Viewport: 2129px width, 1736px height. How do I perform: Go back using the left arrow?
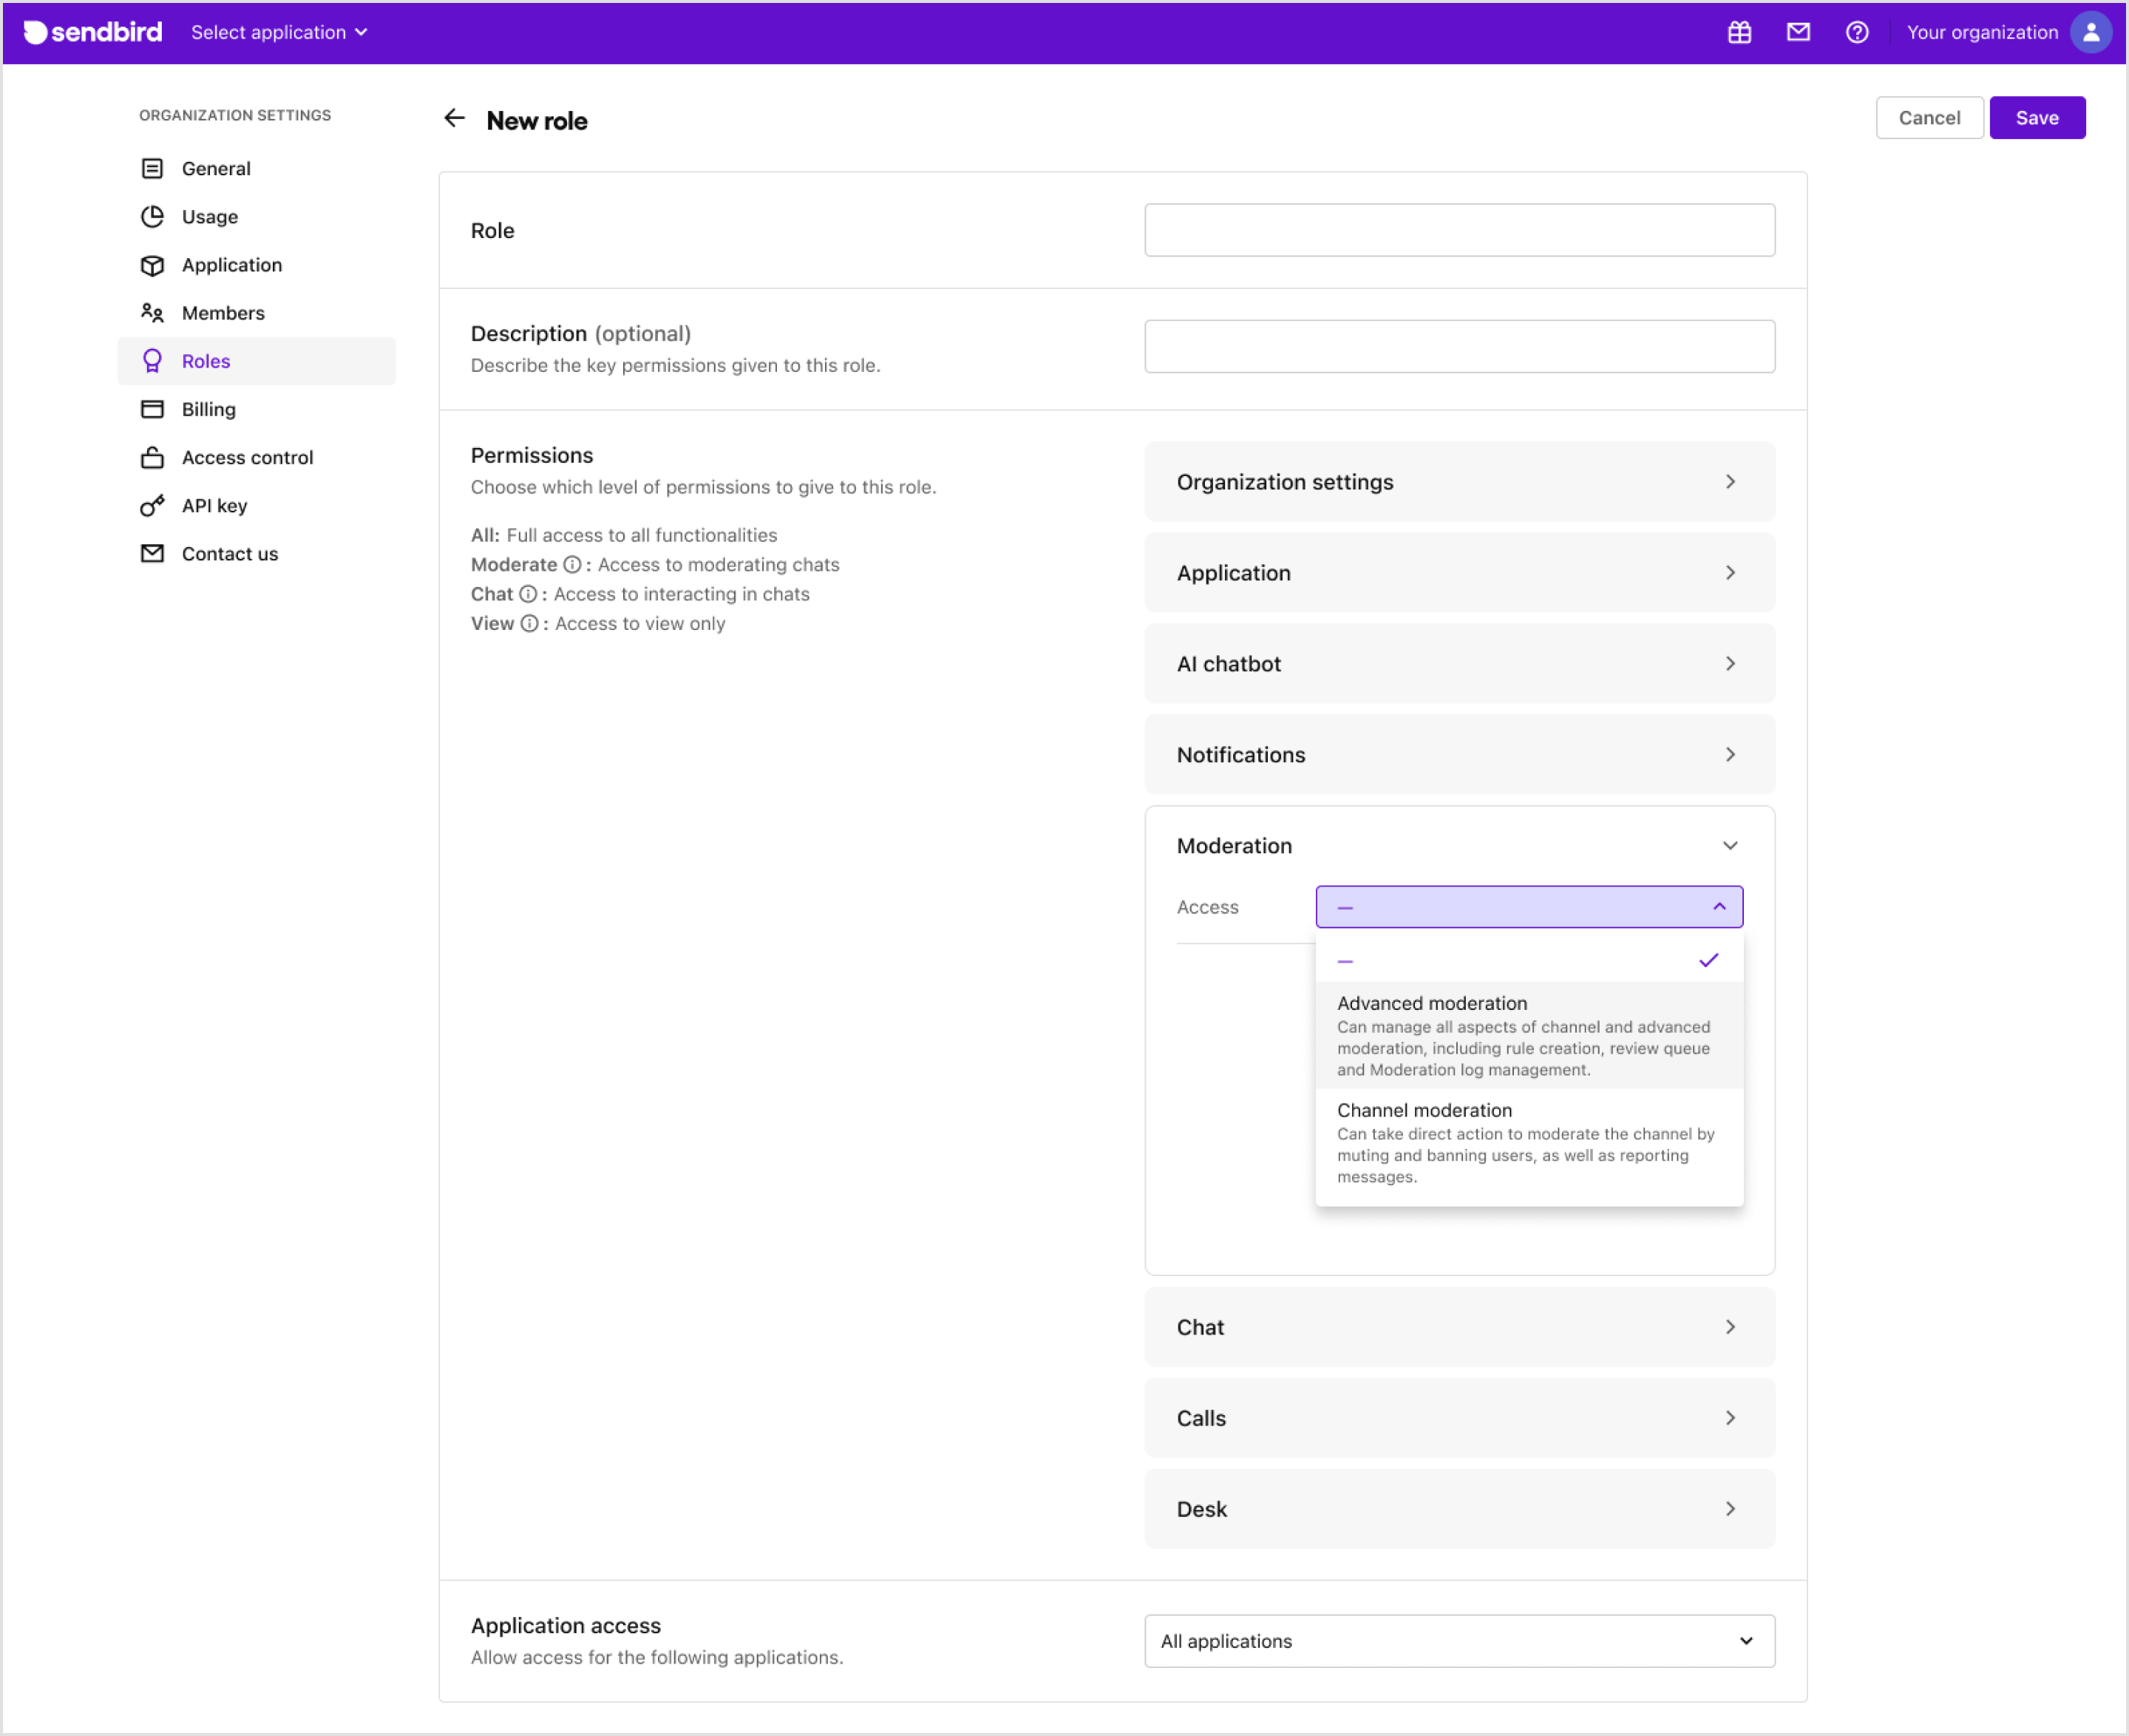point(455,119)
